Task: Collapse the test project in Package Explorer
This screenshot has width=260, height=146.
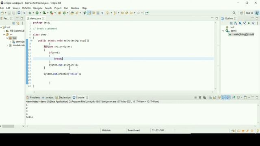Action: [1, 27]
